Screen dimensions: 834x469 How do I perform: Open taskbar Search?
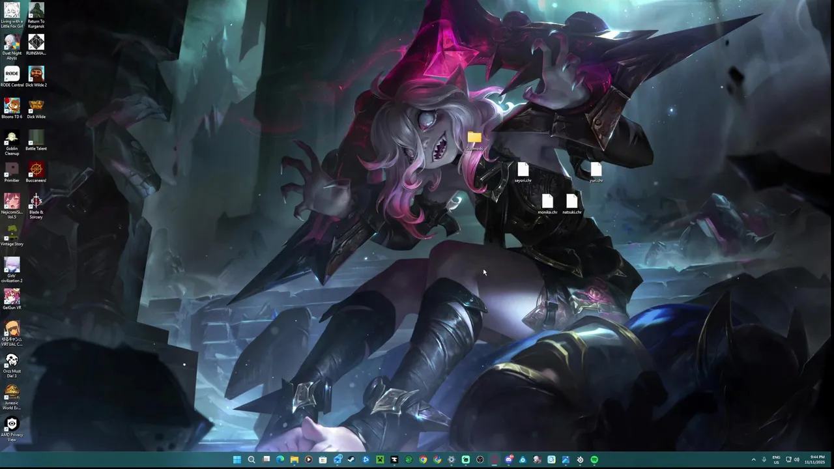point(252,459)
